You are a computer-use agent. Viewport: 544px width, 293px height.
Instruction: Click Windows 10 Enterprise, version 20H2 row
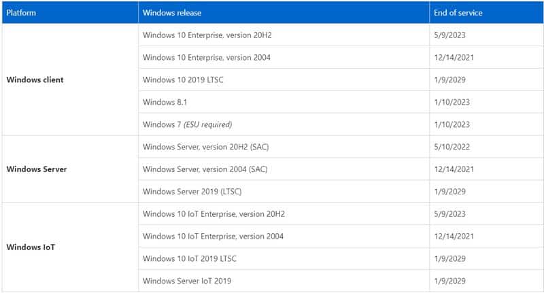[208, 35]
